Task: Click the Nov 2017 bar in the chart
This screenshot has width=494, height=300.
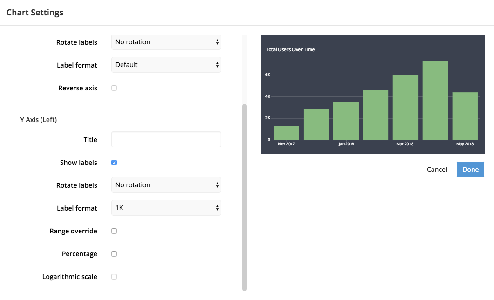Action: pos(286,133)
